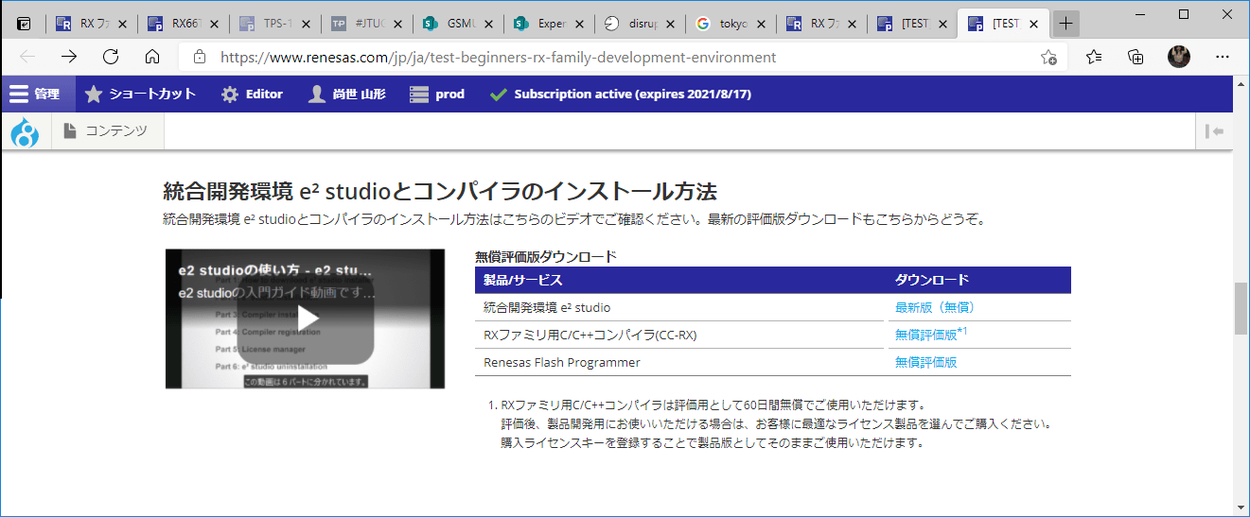
Task: Reload the page with refresh button
Action: pos(111,57)
